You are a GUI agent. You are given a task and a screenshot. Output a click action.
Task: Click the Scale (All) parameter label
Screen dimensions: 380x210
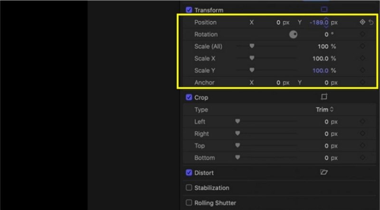click(x=208, y=46)
